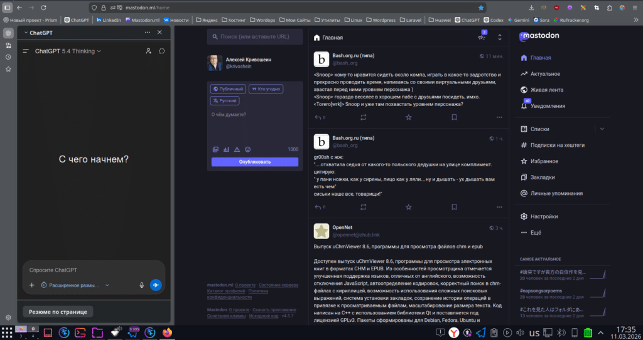Go back using the browser back arrow
The width and height of the screenshot is (643, 340).
[19, 8]
